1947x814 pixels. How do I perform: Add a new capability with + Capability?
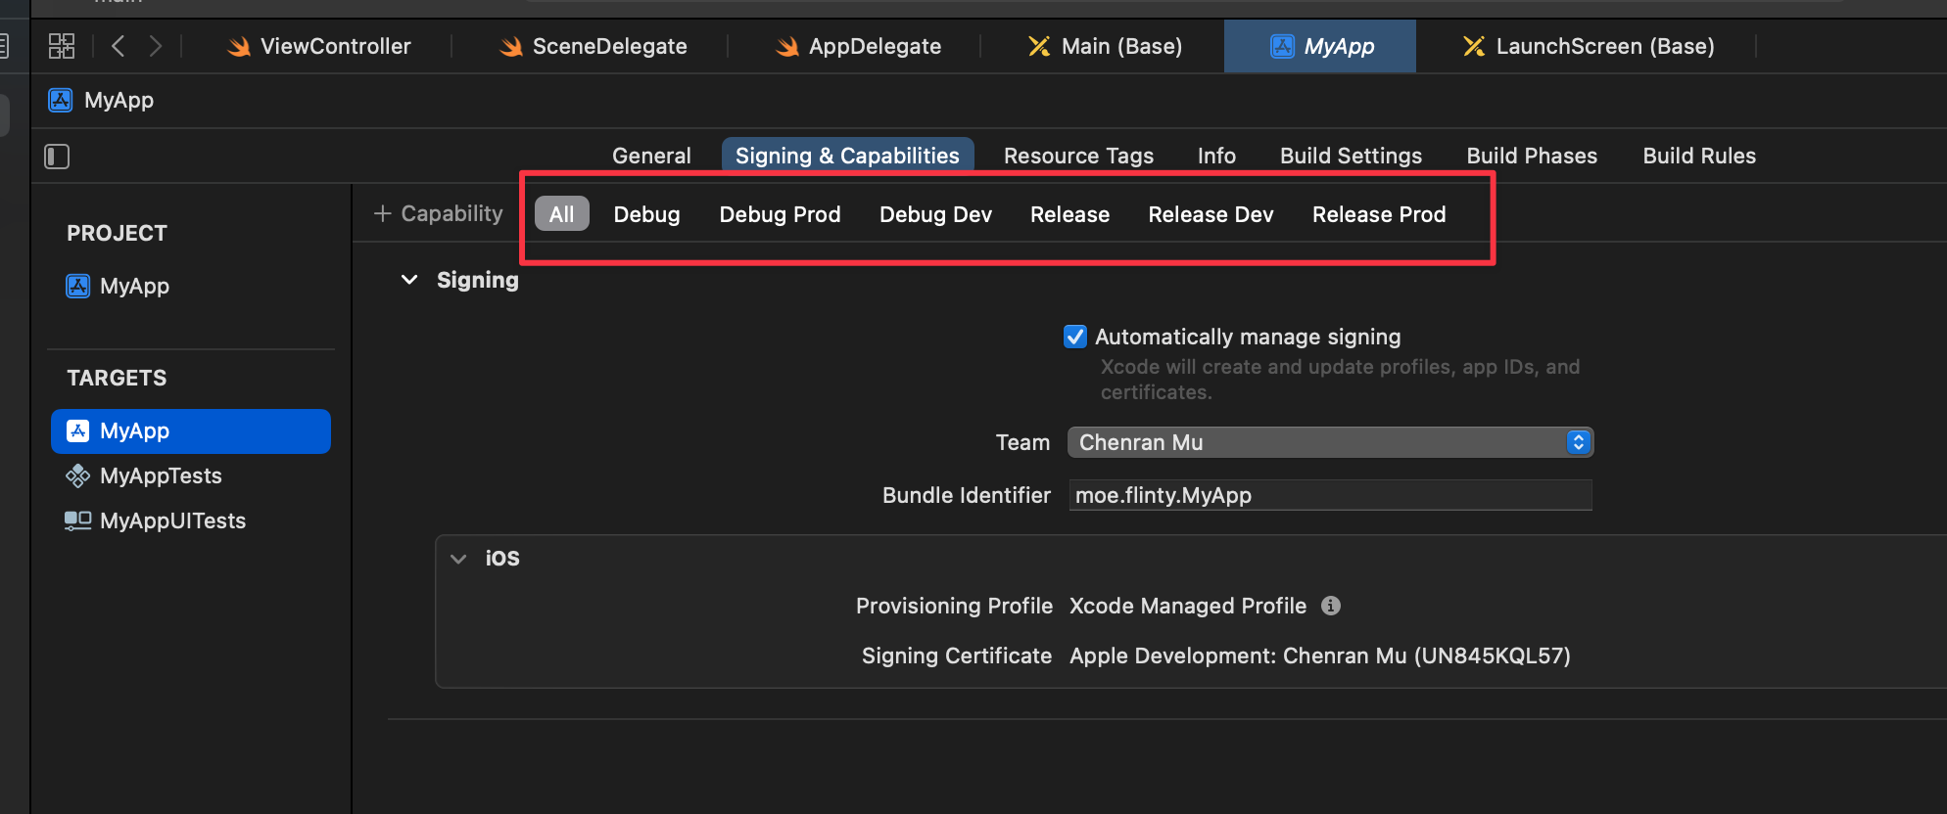tap(439, 213)
